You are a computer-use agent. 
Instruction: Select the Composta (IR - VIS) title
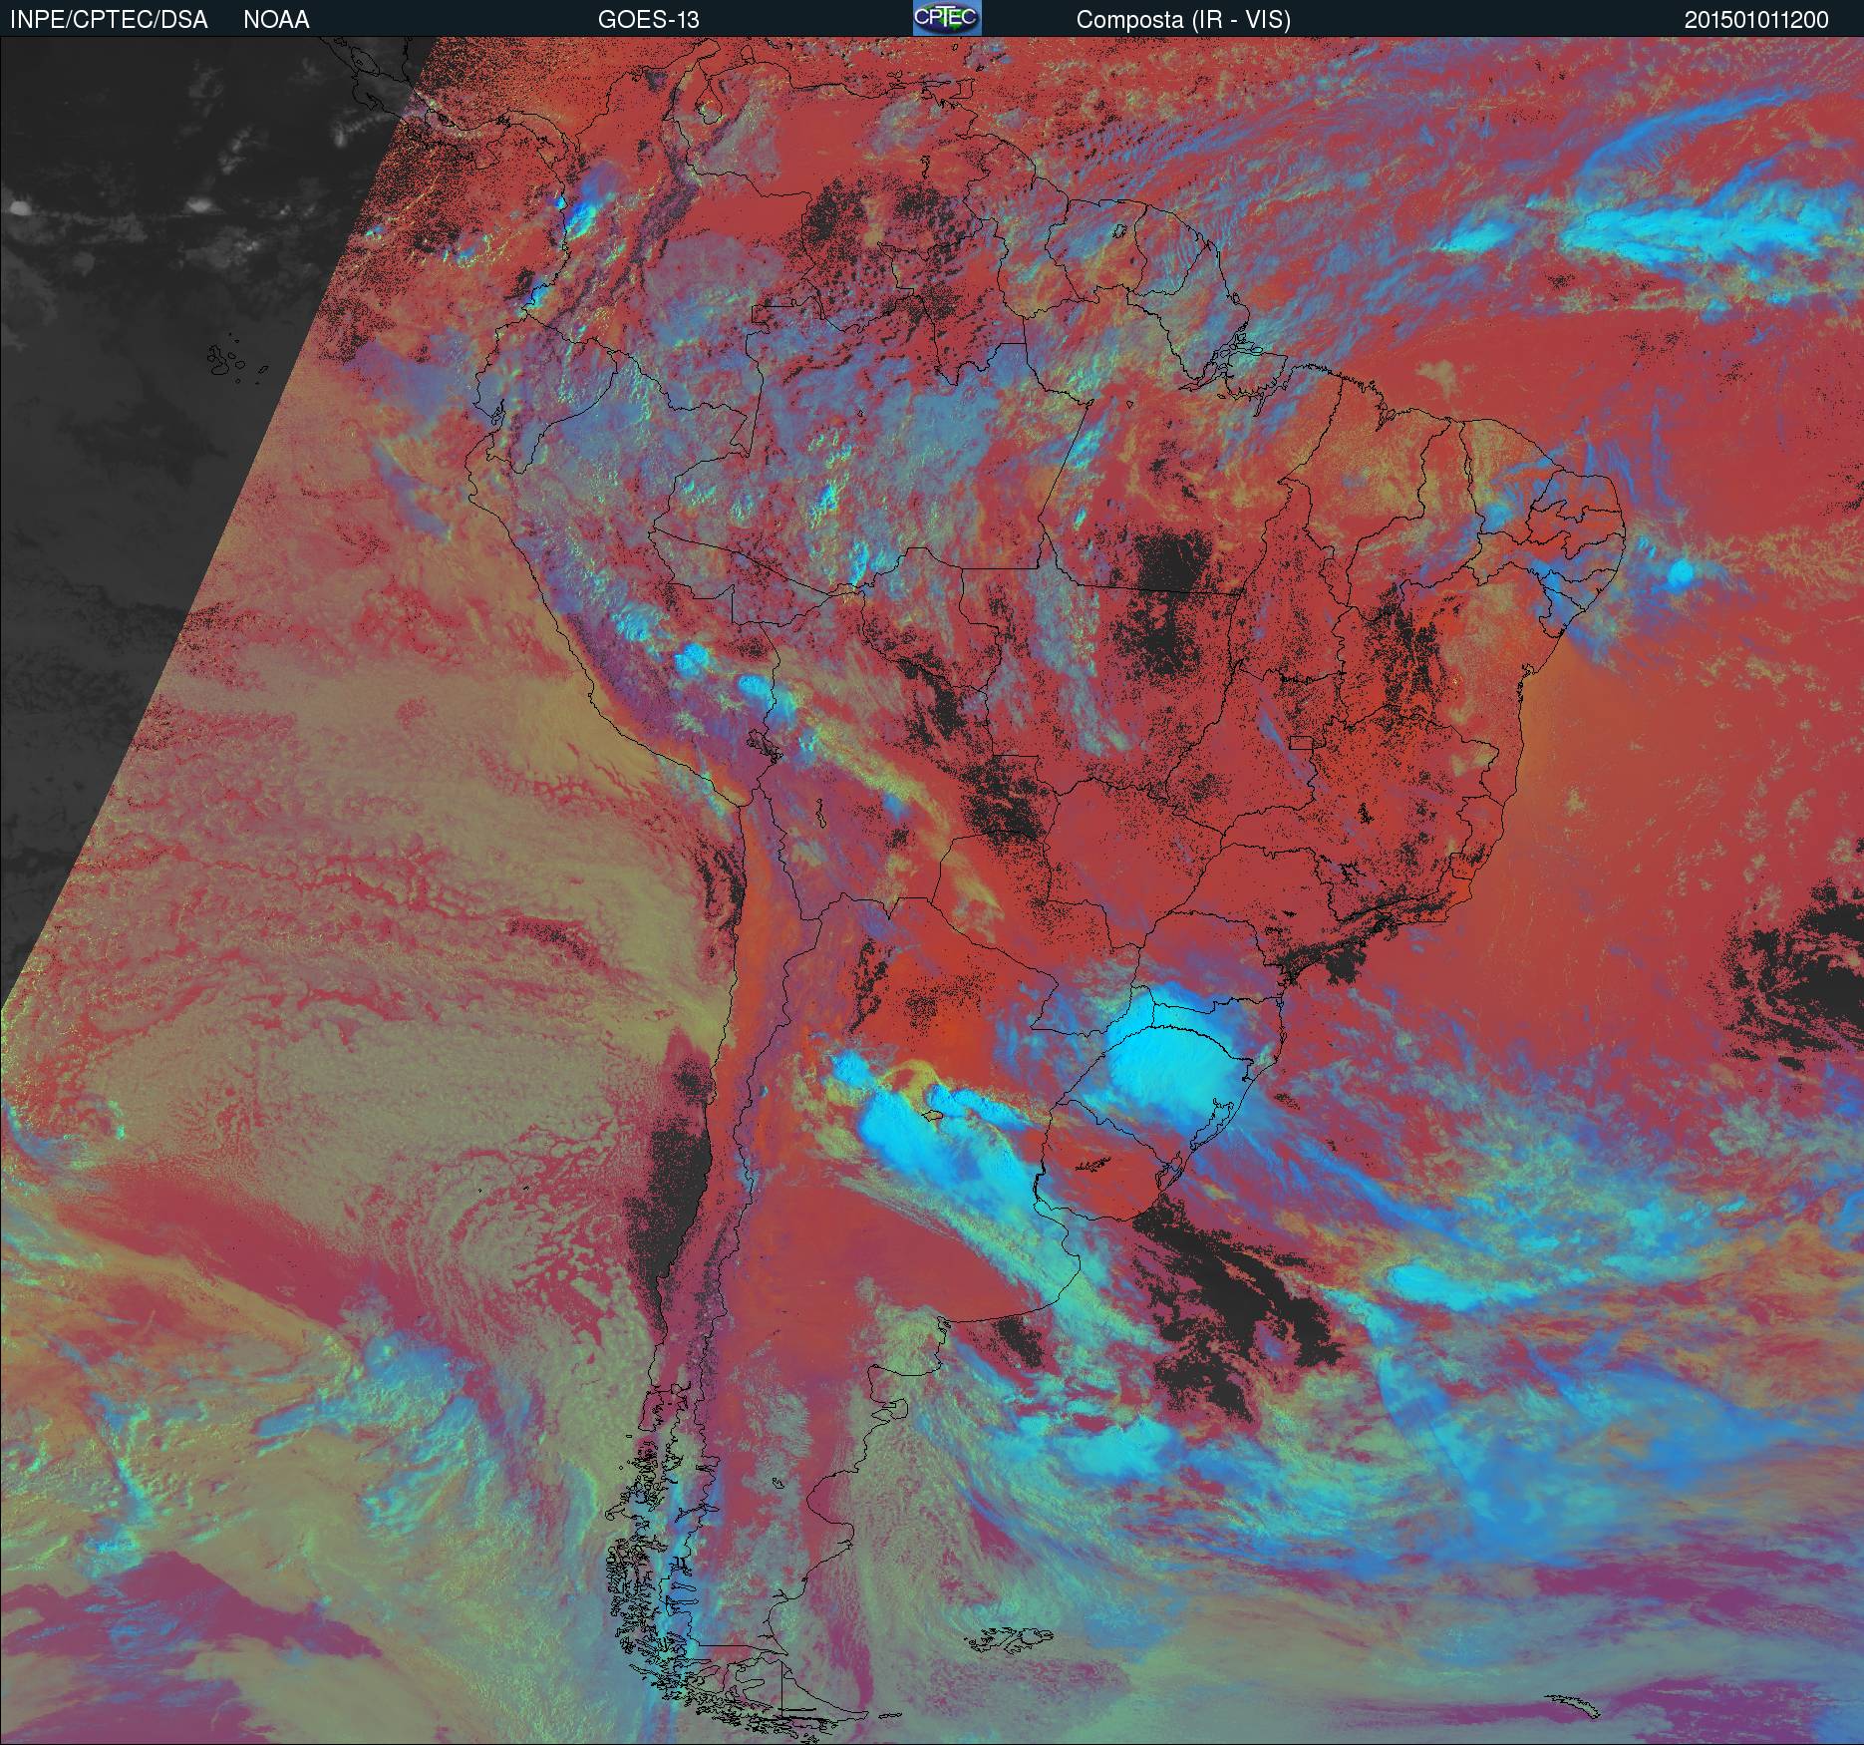tap(1183, 20)
